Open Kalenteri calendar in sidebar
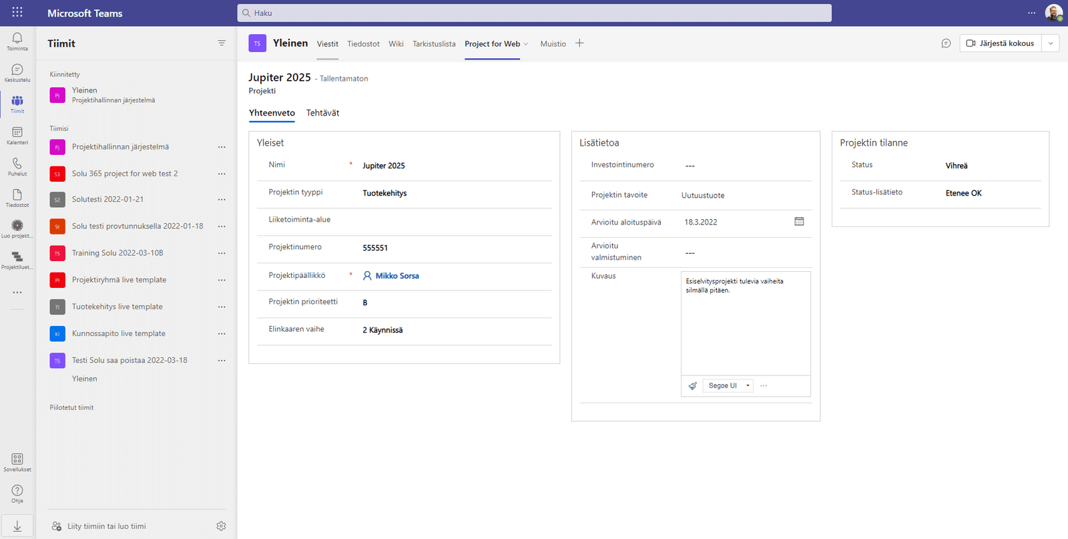 click(x=17, y=136)
